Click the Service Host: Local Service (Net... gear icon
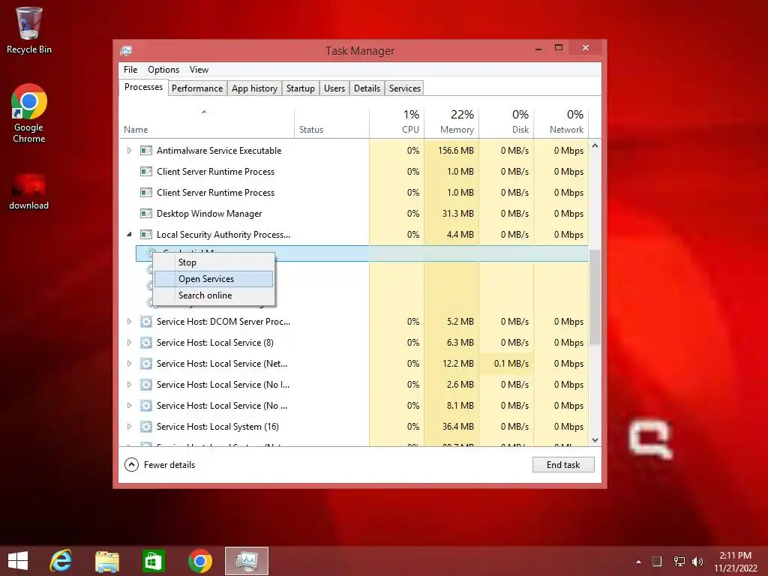 tap(146, 364)
